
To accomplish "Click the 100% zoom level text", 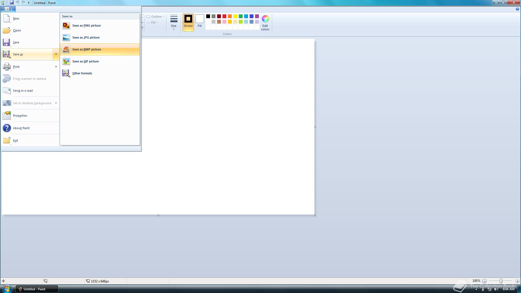I will 476,281.
